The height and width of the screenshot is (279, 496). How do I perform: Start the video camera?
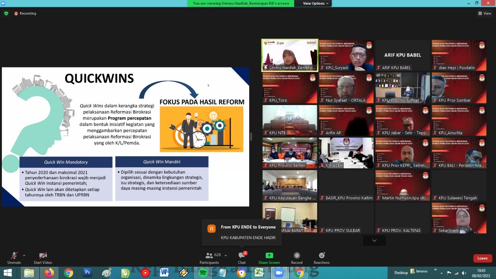click(x=43, y=258)
